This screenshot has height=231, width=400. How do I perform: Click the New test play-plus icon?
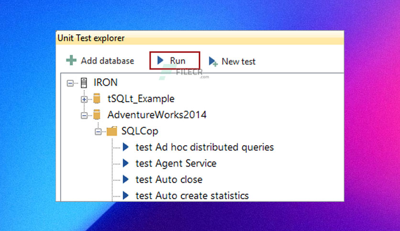click(x=213, y=61)
